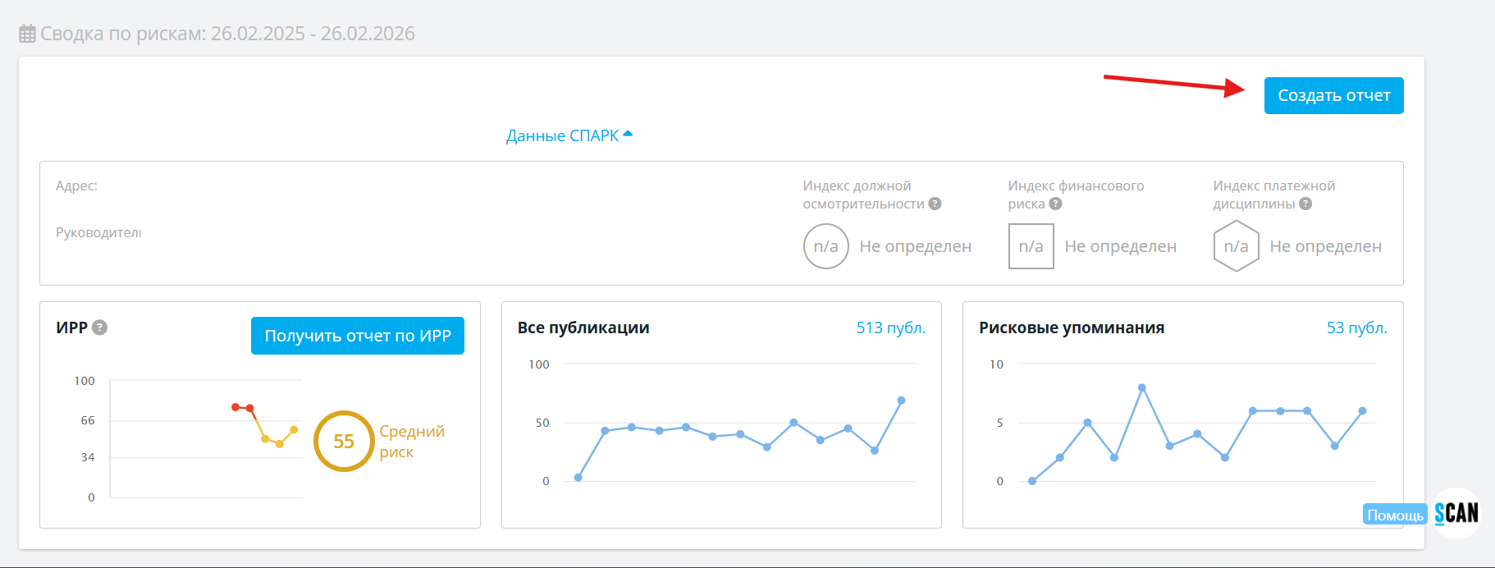Click the 55 risk score circle

tap(344, 442)
